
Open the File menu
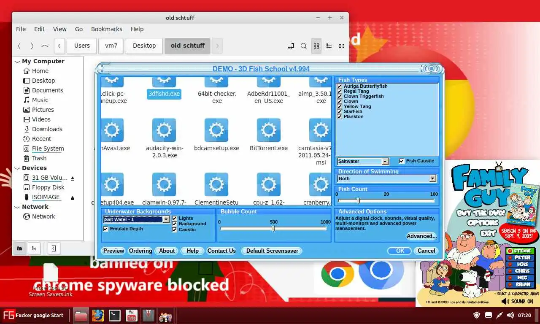[21, 29]
